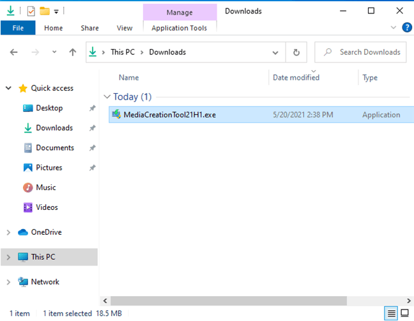Switch to the Share ribbon tab
This screenshot has width=414, height=321.
pyautogui.click(x=90, y=28)
